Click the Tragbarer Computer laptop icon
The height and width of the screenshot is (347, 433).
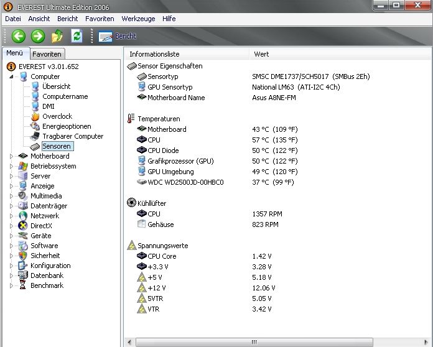click(35, 136)
